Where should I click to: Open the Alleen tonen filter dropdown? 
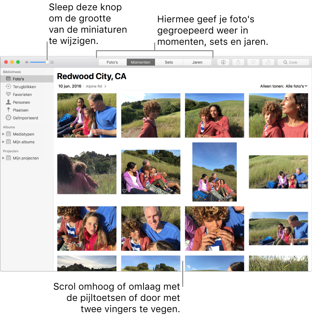[x=296, y=86]
